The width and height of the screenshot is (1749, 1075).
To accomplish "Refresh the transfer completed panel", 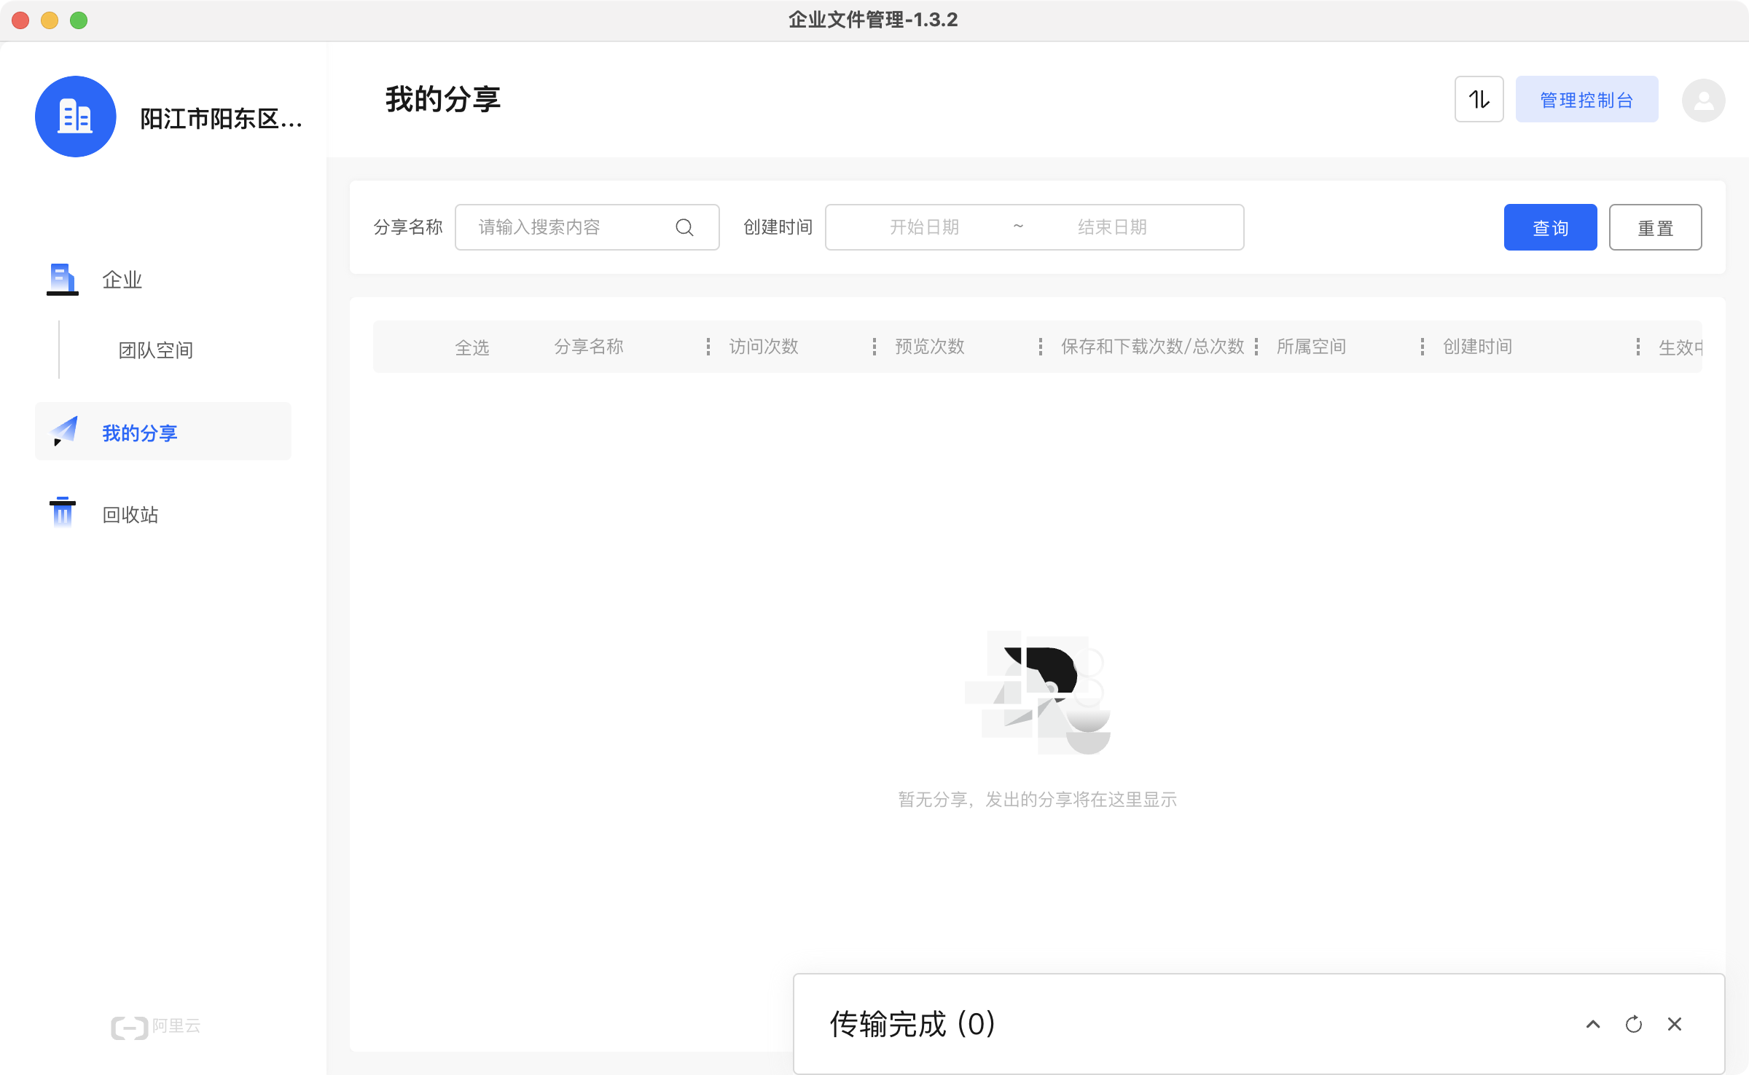I will click(x=1633, y=1024).
